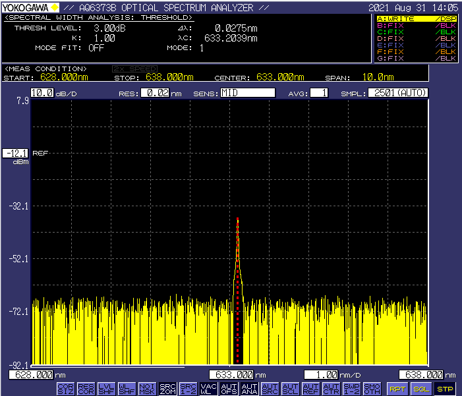Click the -72.1 y-axis label

coord(18,312)
